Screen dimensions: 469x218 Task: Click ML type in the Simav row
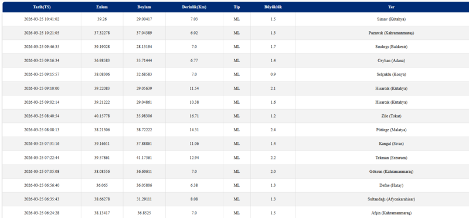click(237, 19)
